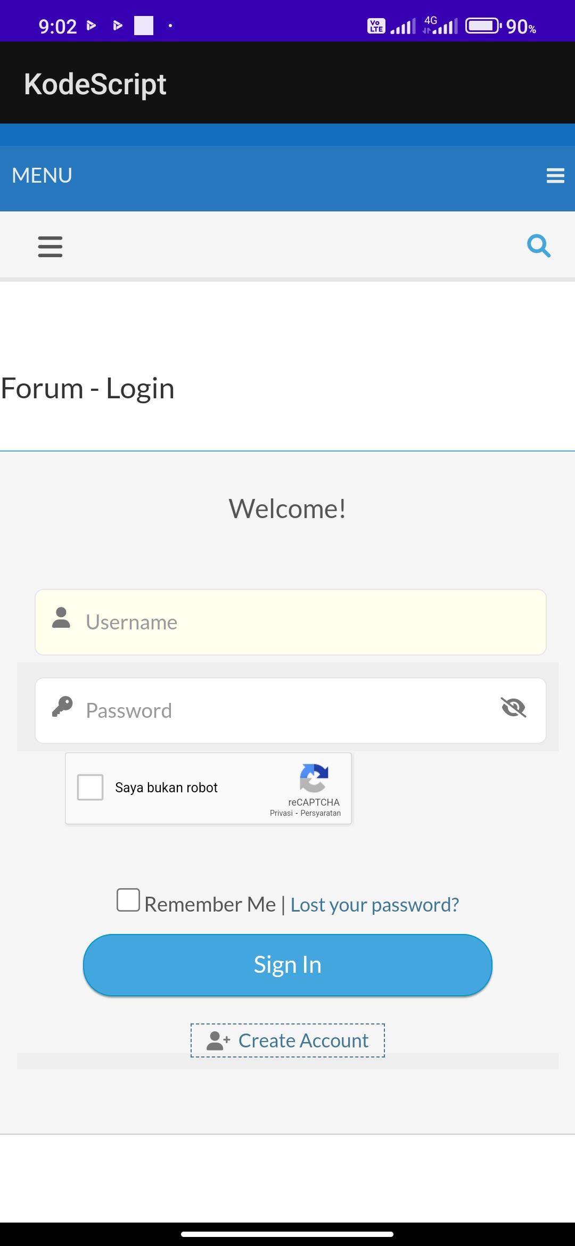Check the 'Saya bukan robot' checkbox
This screenshot has height=1246, width=575.
[91, 788]
